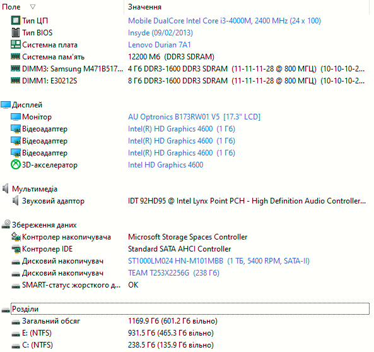Click the 931.5 Гб E: drive value
Viewport: 374px width, 352px height.
[171, 333]
